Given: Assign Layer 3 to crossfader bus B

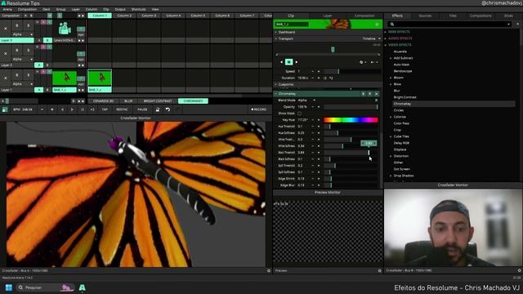Looking at the screenshot, I should [47, 40].
